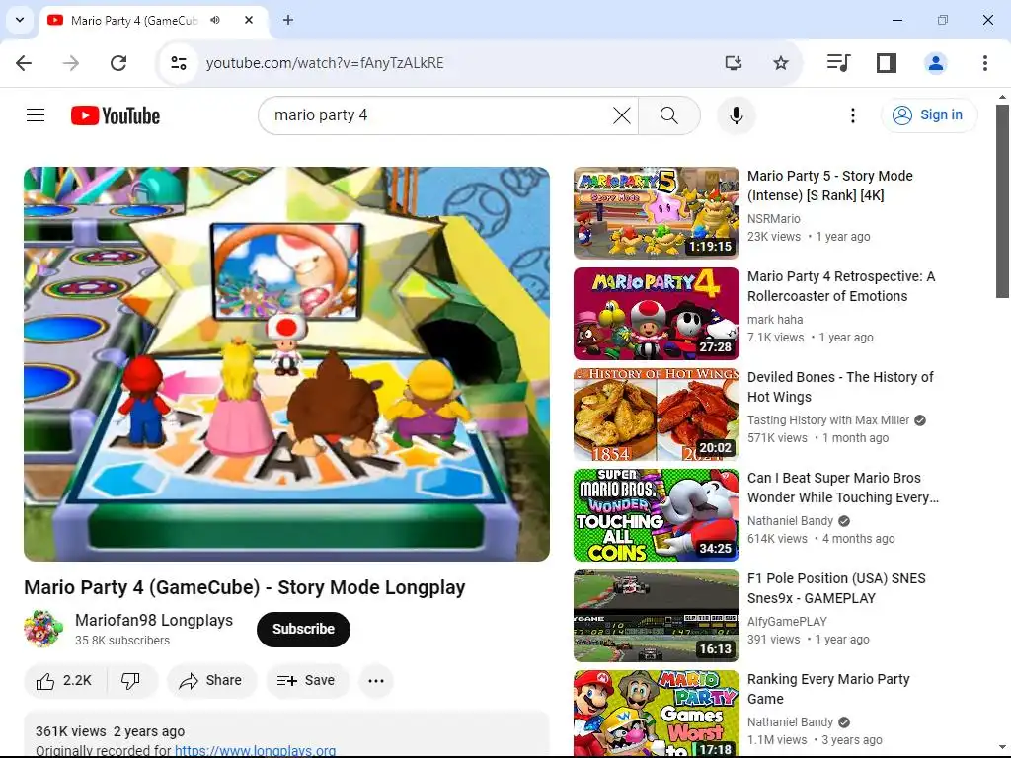The image size is (1011, 758).
Task: Open Mariofan98 Longplays channel avatar
Action: pyautogui.click(x=43, y=629)
